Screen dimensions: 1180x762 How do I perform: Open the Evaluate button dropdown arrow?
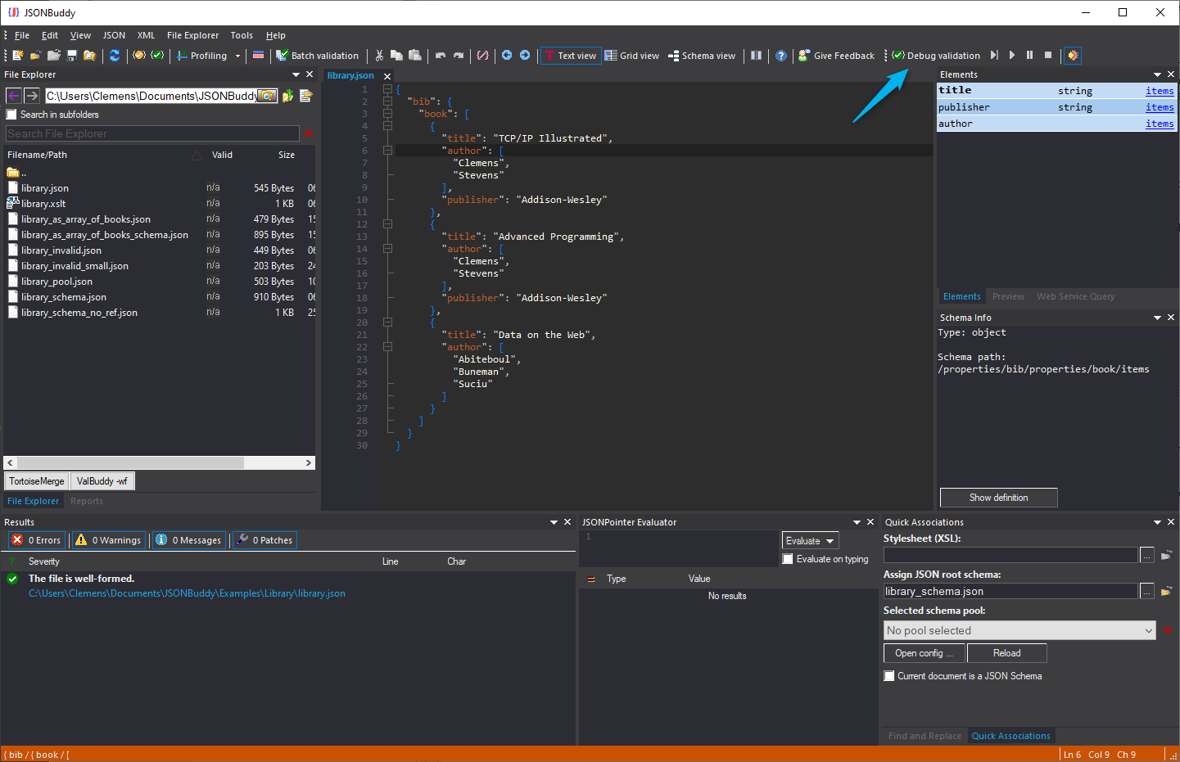830,541
